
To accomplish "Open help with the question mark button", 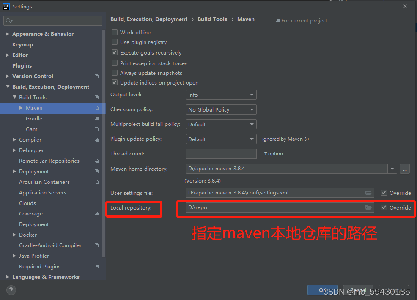I will tap(11, 290).
